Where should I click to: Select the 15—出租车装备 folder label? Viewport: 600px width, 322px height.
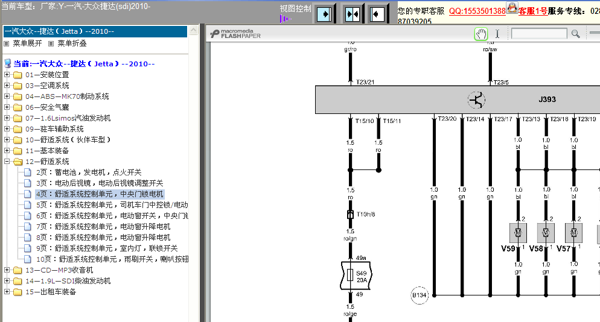click(51, 292)
